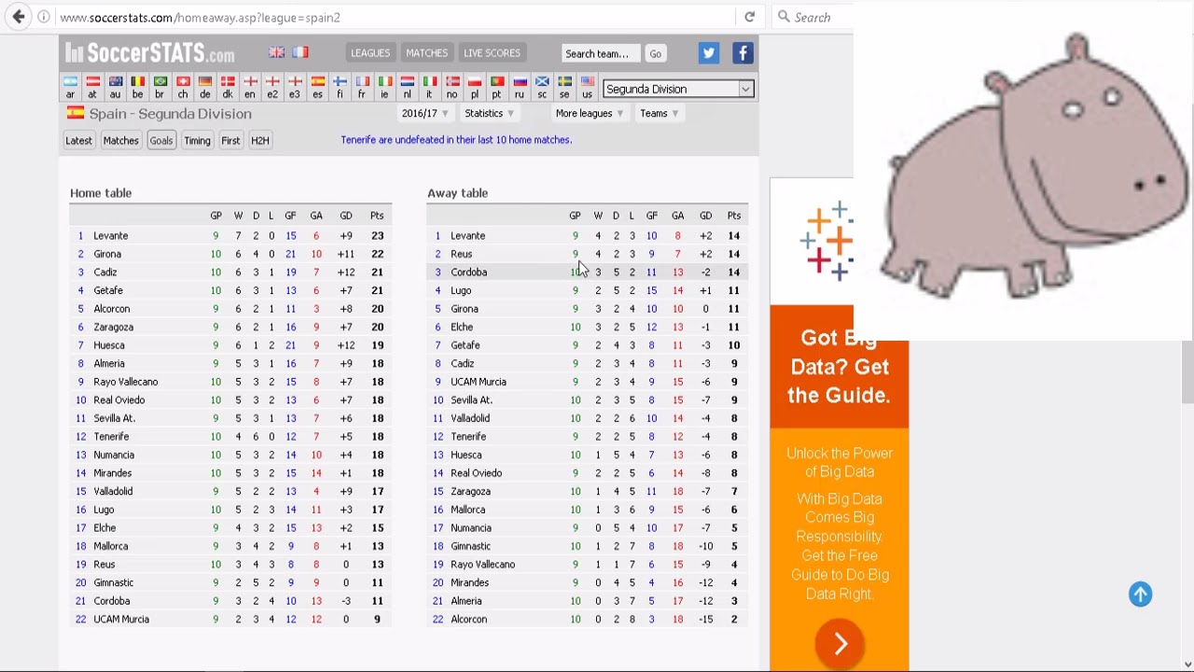The height and width of the screenshot is (672, 1194).
Task: Open the LIVE SCORES menu
Action: point(492,53)
